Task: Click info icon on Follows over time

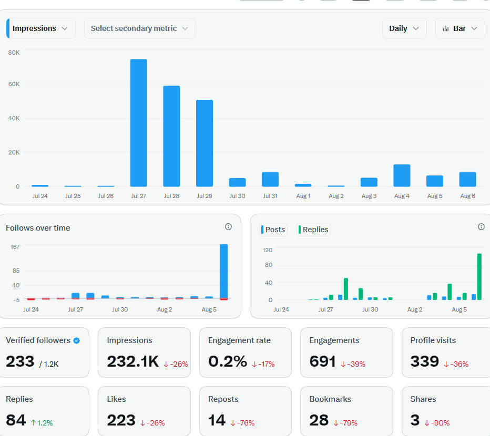Action: [228, 227]
